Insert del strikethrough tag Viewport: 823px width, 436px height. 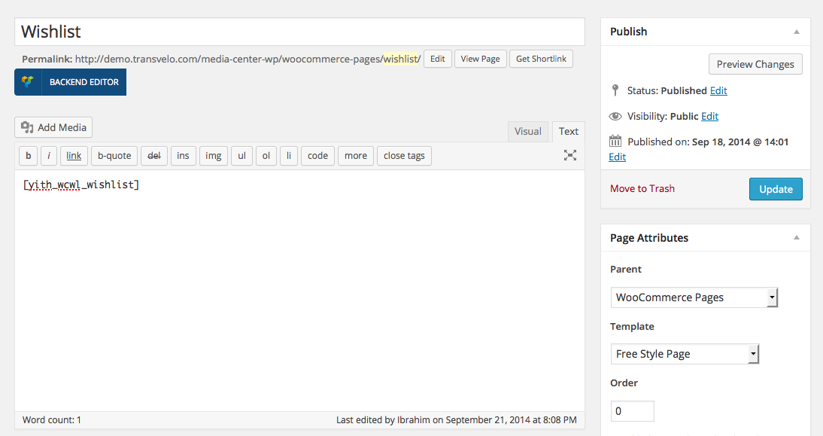click(x=153, y=155)
